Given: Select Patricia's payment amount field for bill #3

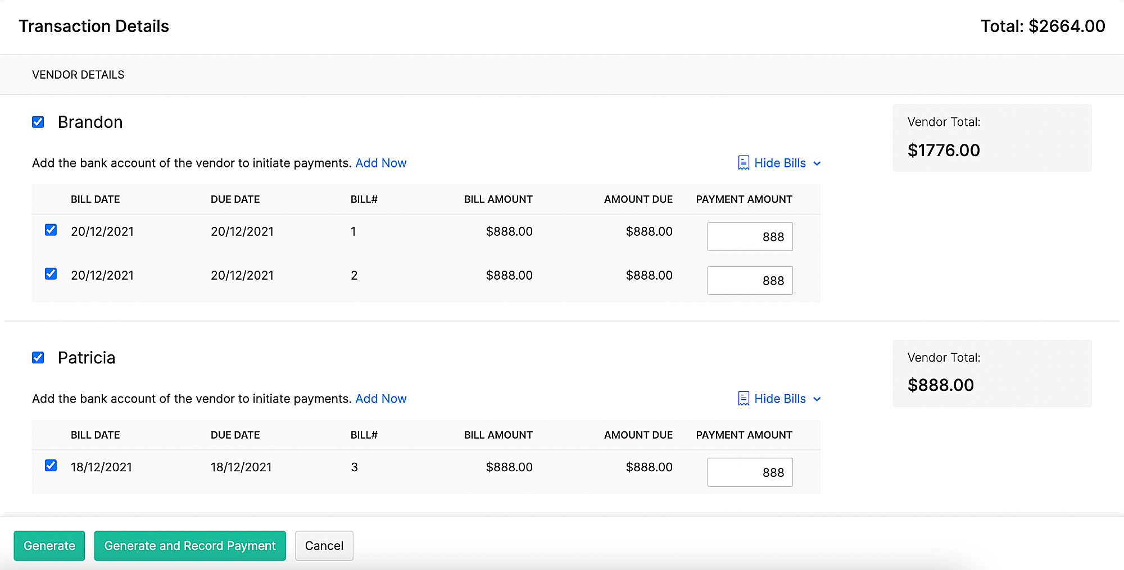Looking at the screenshot, I should [x=750, y=472].
